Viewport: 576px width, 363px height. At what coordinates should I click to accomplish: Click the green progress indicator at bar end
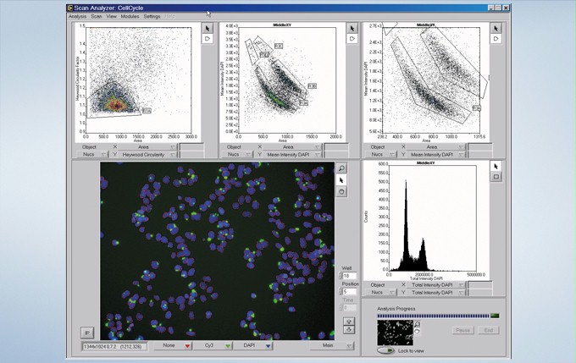point(495,316)
